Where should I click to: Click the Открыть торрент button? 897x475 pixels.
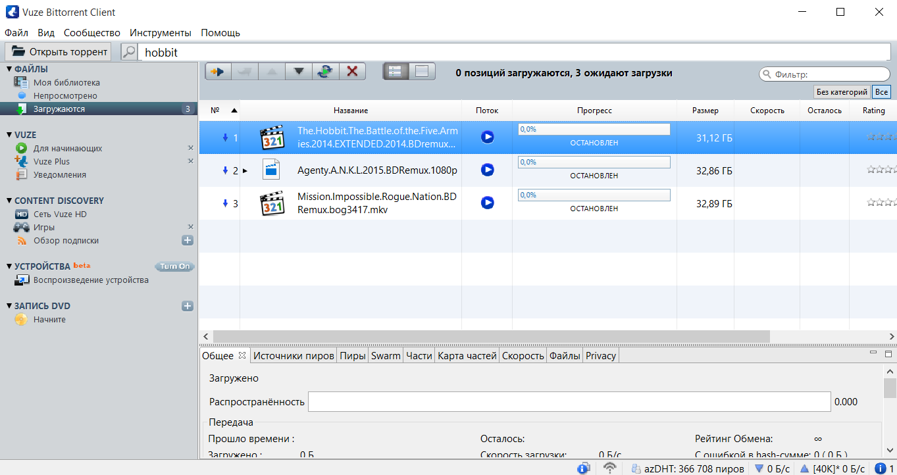(x=58, y=52)
